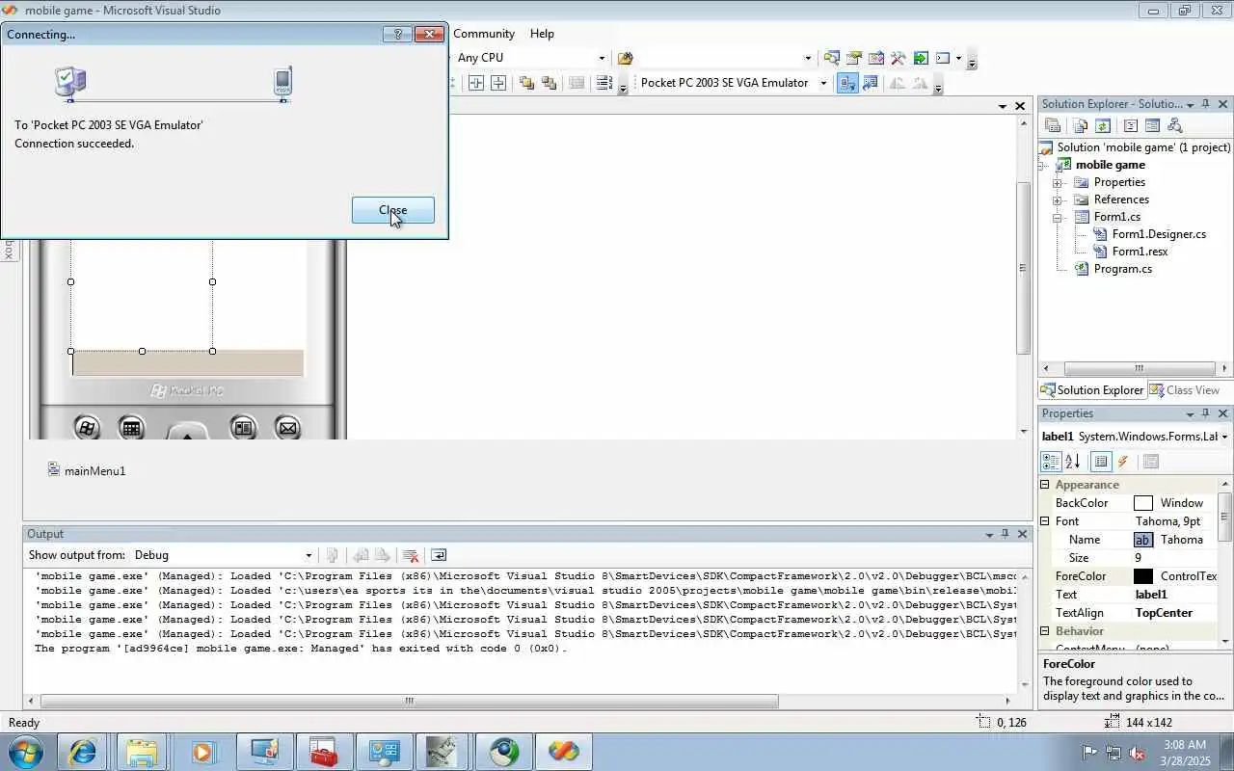Switch to the Class View tab
This screenshot has width=1234, height=771.
[x=1185, y=390]
